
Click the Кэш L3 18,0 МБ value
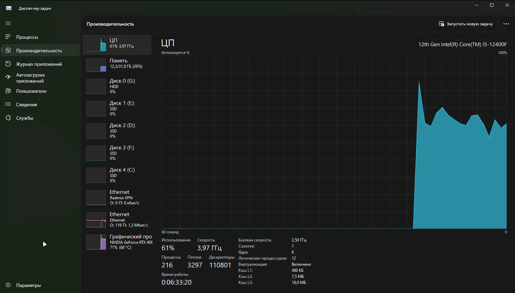(299, 283)
